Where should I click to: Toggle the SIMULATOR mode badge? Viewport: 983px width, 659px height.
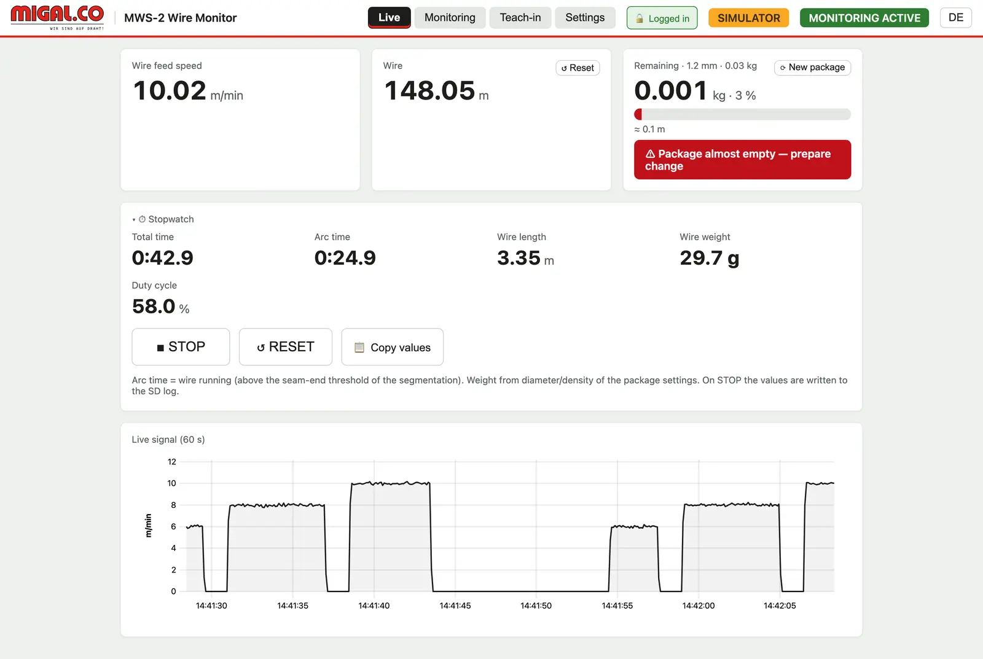749,18
